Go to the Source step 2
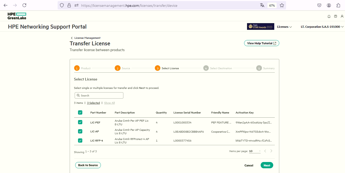This screenshot has height=173, width=345. 118,68
